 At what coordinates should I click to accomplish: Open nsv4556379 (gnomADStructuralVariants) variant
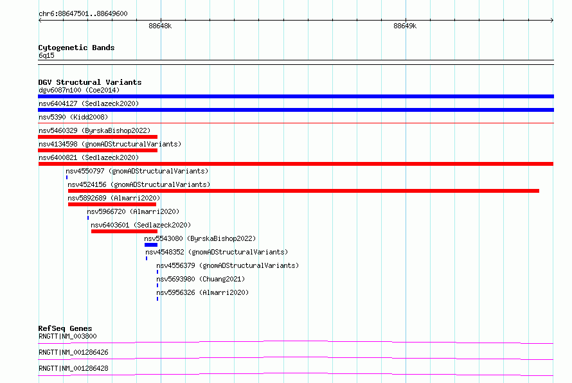[228, 265]
